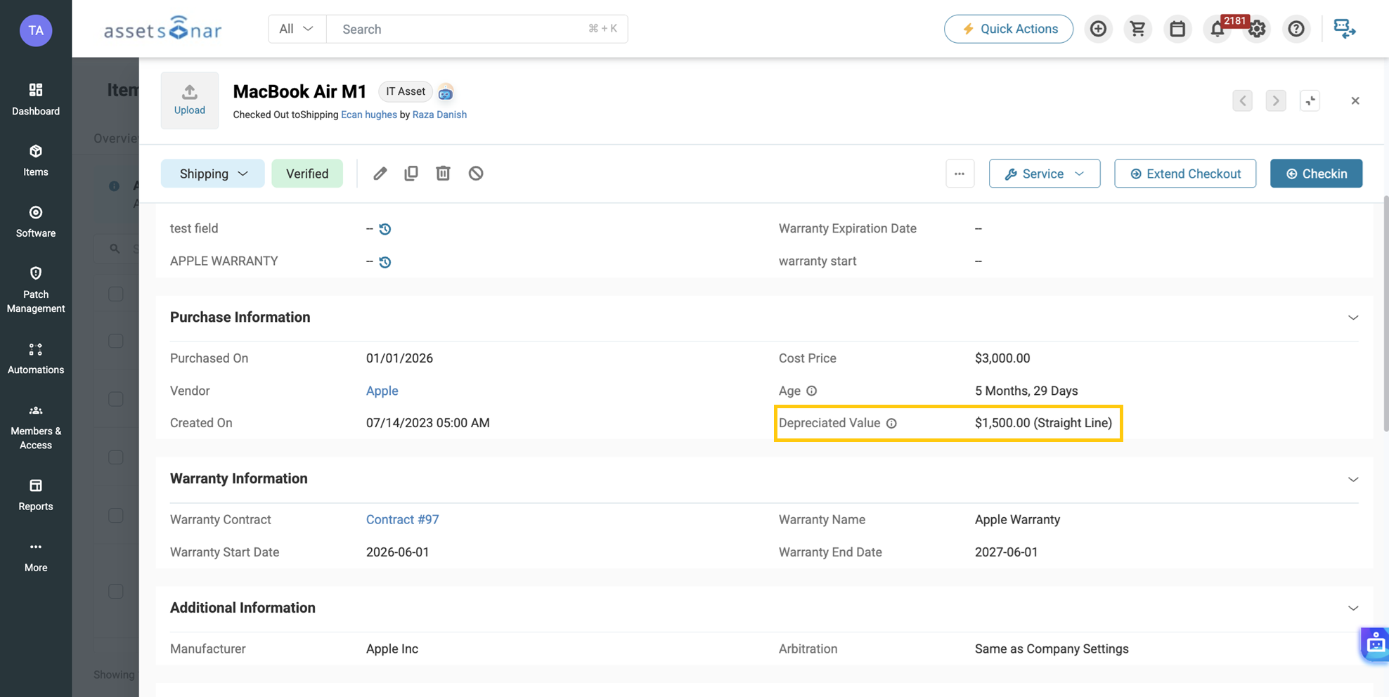Image resolution: width=1389 pixels, height=697 pixels.
Task: Click the add (plus circle) icon in header
Action: (x=1098, y=29)
